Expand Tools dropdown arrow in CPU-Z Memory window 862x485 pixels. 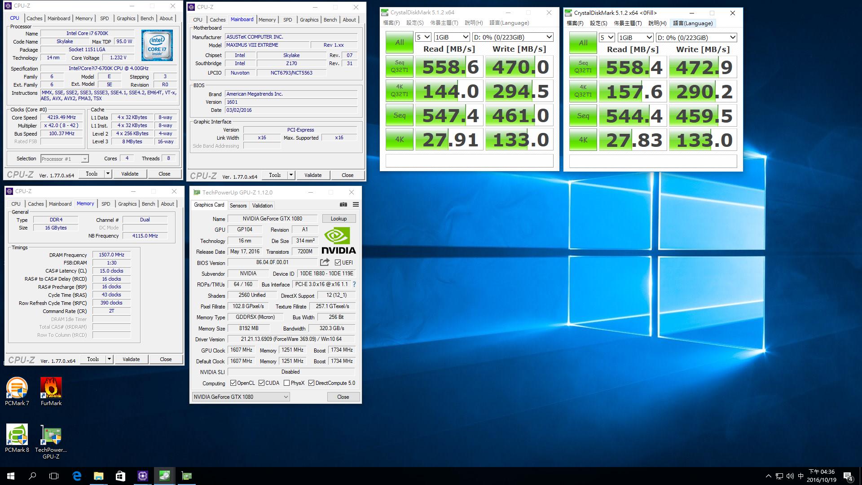pyautogui.click(x=109, y=359)
